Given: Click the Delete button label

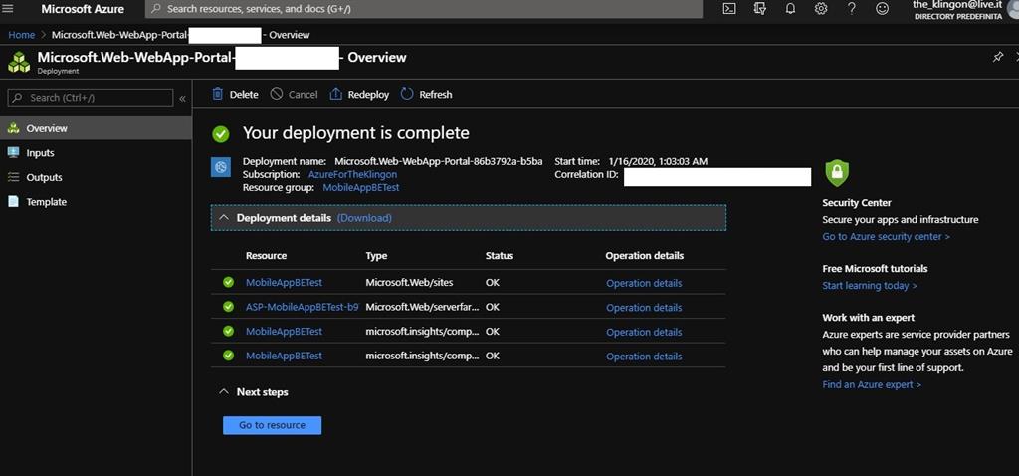Looking at the screenshot, I should 244,95.
